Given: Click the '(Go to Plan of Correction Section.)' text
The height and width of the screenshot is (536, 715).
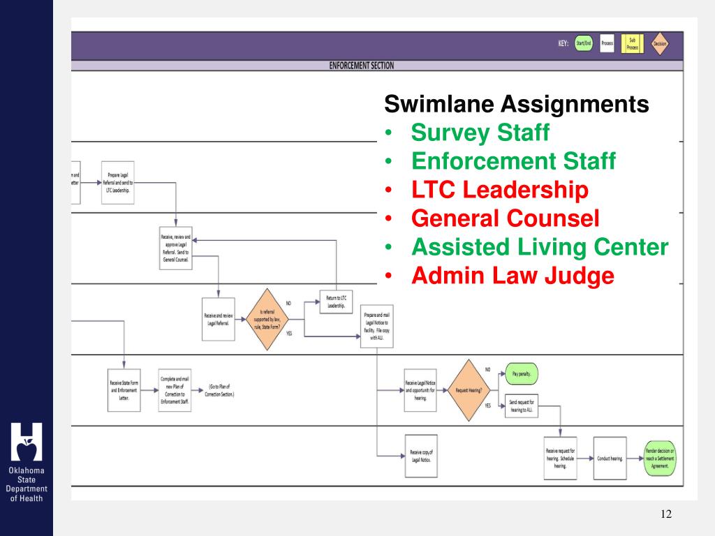Looking at the screenshot, I should [219, 390].
